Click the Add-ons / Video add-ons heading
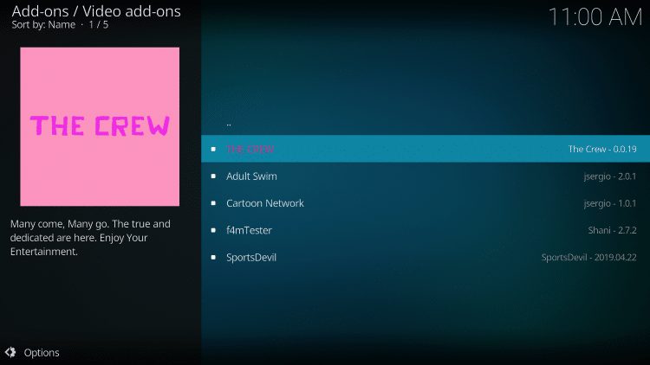The height and width of the screenshot is (365, 650). click(96, 11)
